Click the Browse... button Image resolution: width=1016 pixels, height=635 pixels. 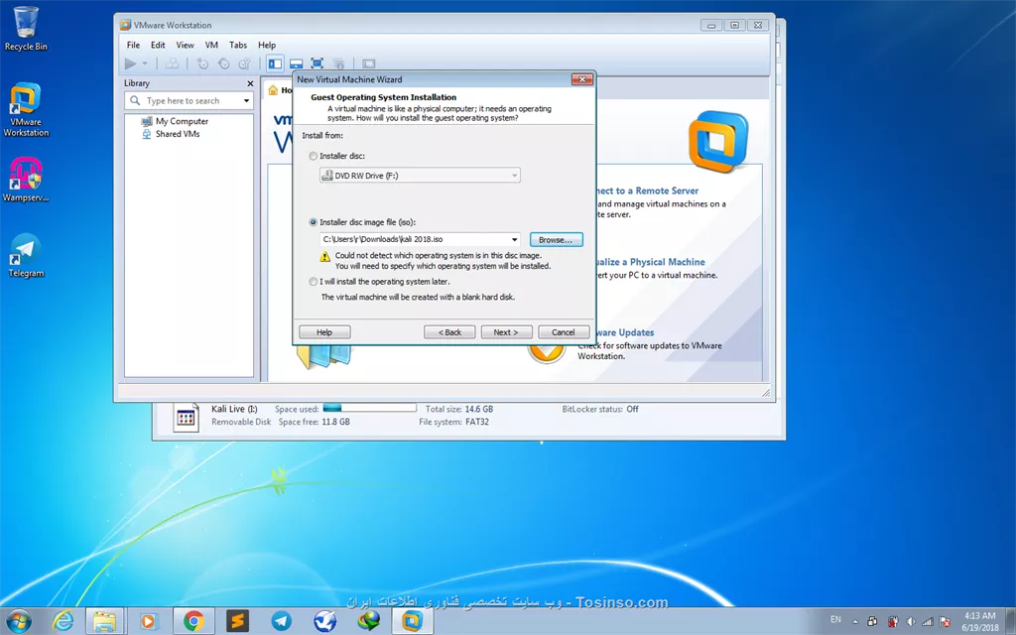click(x=556, y=240)
